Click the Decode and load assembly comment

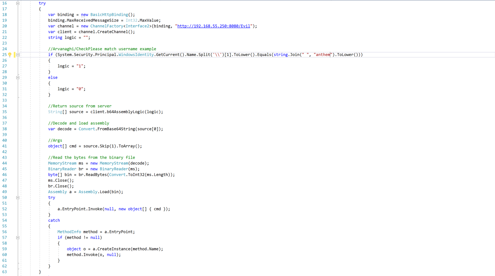pos(79,123)
